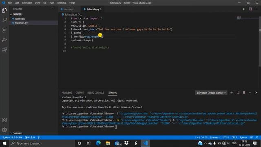Viewport: 261px width, 147px height.
Task: Click the ENG language indicator in tray
Action: [234, 143]
